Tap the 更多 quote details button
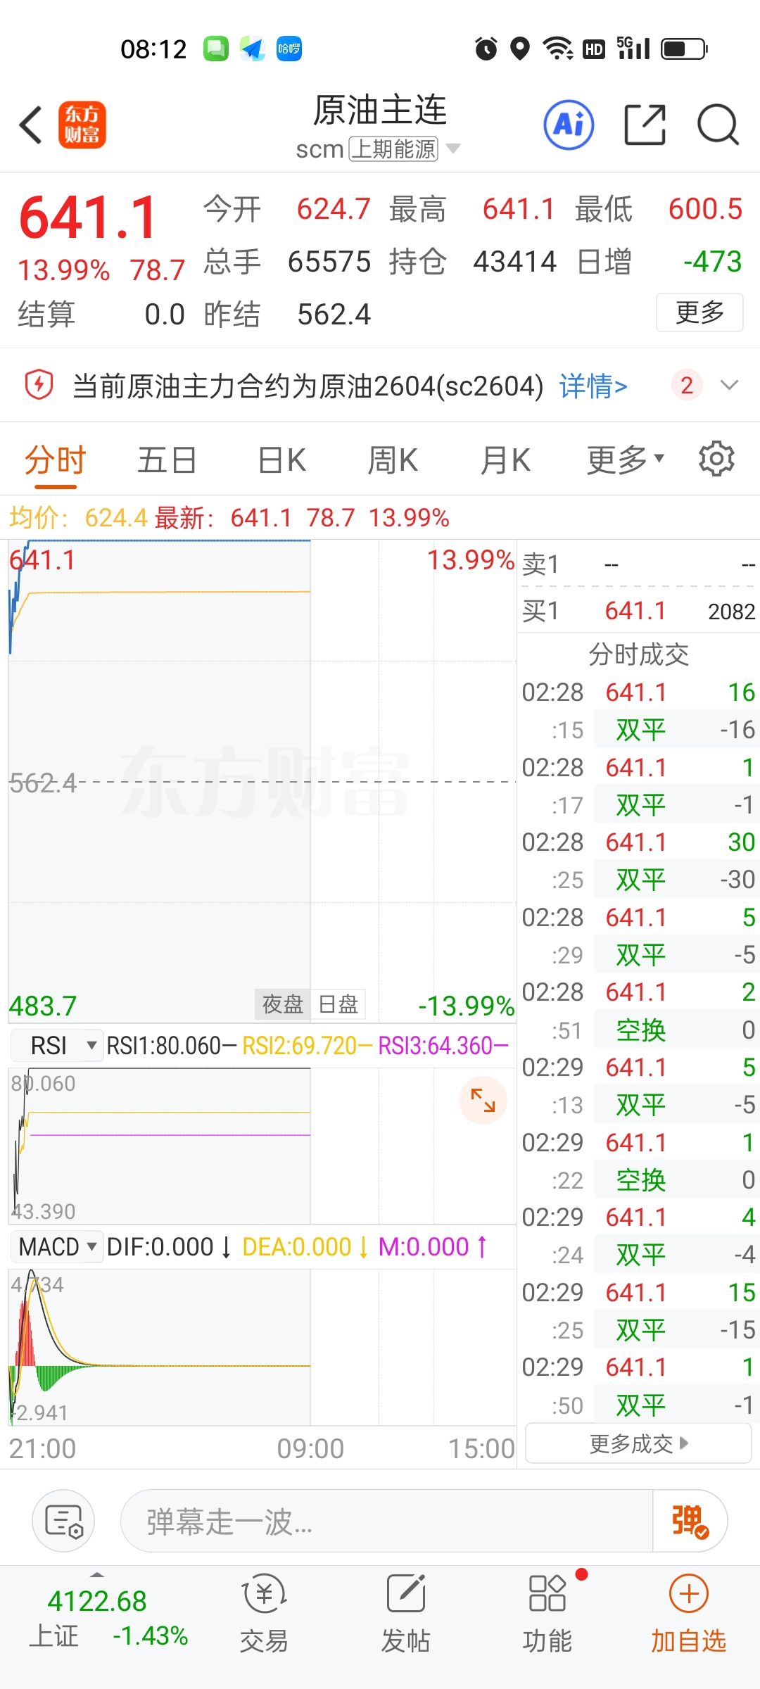The height and width of the screenshot is (1689, 760). pos(699,312)
